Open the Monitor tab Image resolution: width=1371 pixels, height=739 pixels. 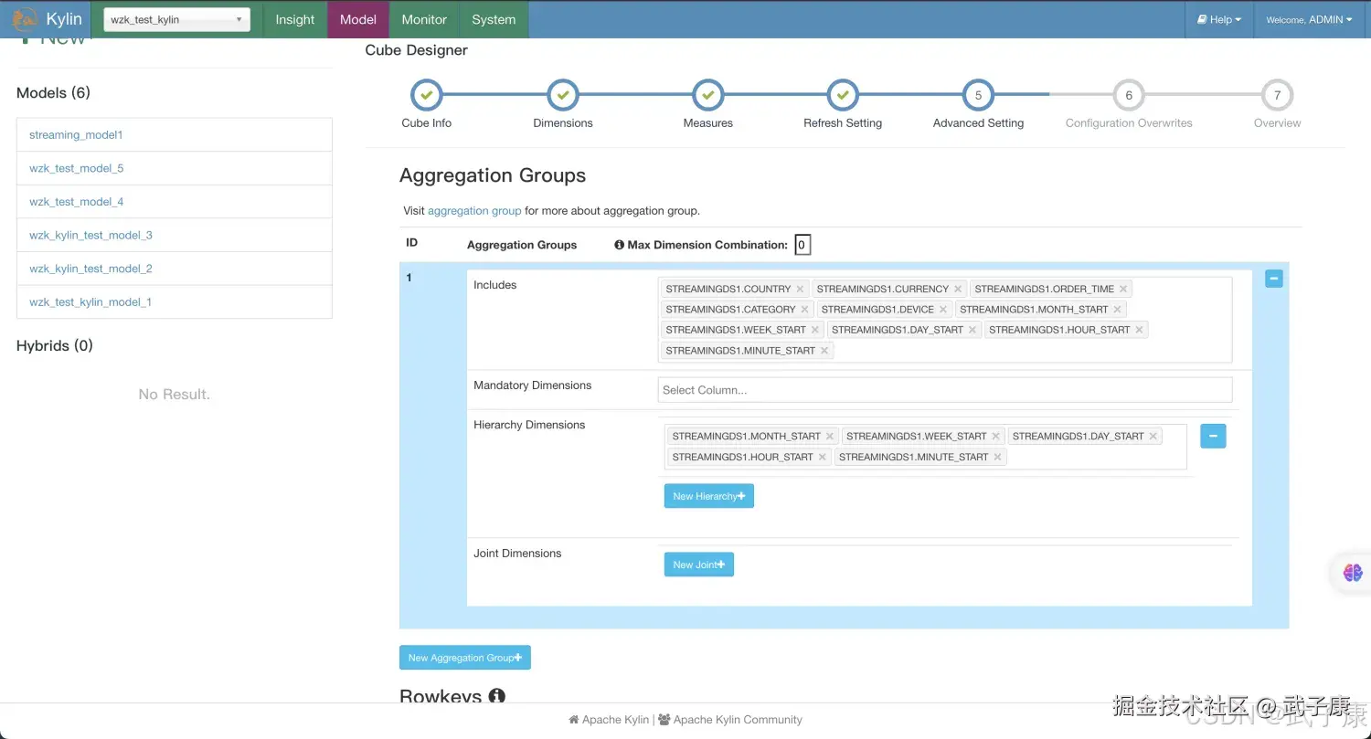click(424, 19)
